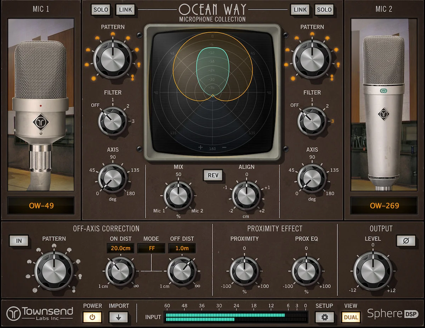Viewport: 425px width, 328px height.
Task: Click the Ocean Way Microphone Collection title
Action: point(212,12)
